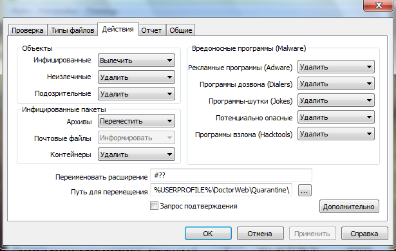Close the dialog with the X button

point(379,5)
